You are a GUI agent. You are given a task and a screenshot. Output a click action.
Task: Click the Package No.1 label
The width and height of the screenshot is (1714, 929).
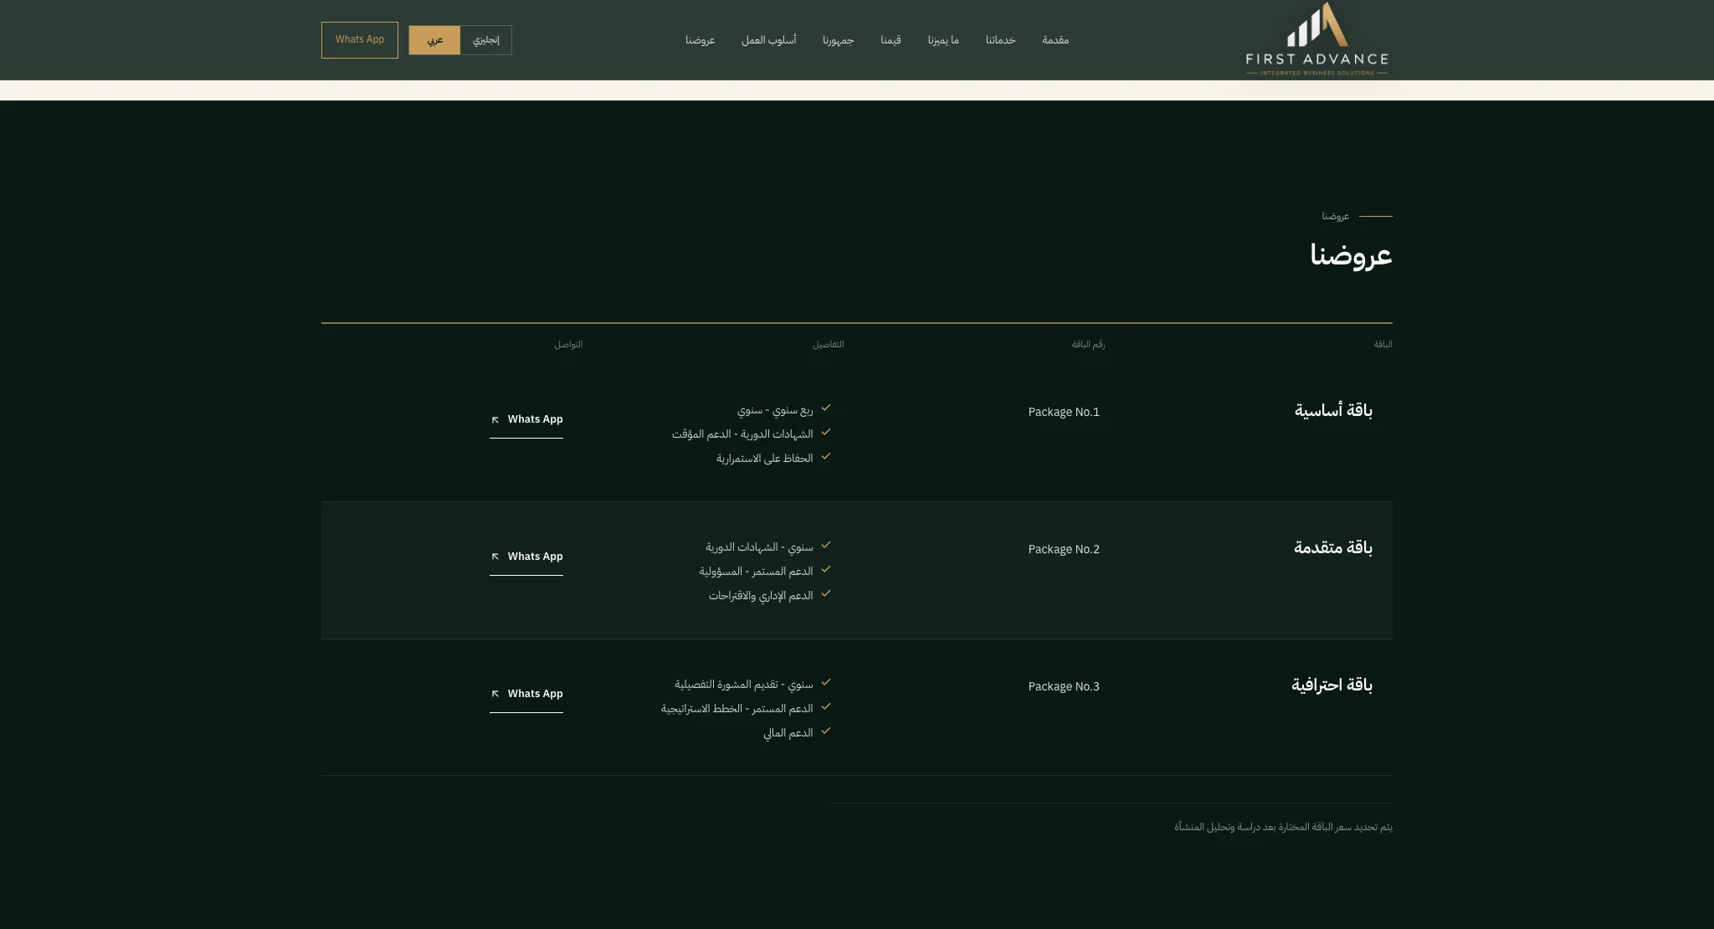tap(1064, 412)
